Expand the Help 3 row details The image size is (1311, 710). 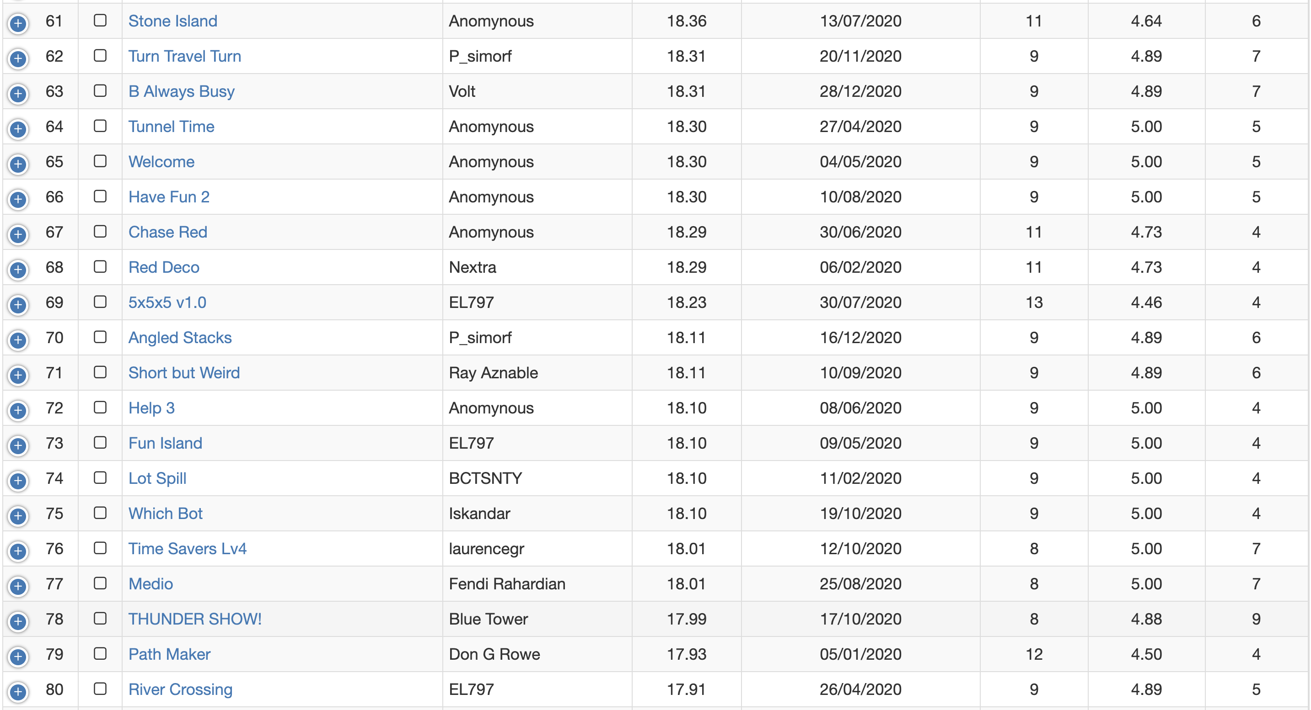click(x=18, y=411)
